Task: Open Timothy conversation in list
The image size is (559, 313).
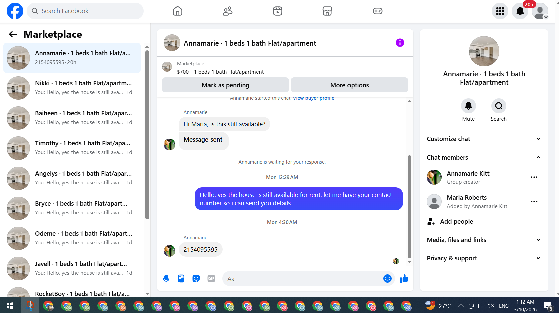Action: 72,148
